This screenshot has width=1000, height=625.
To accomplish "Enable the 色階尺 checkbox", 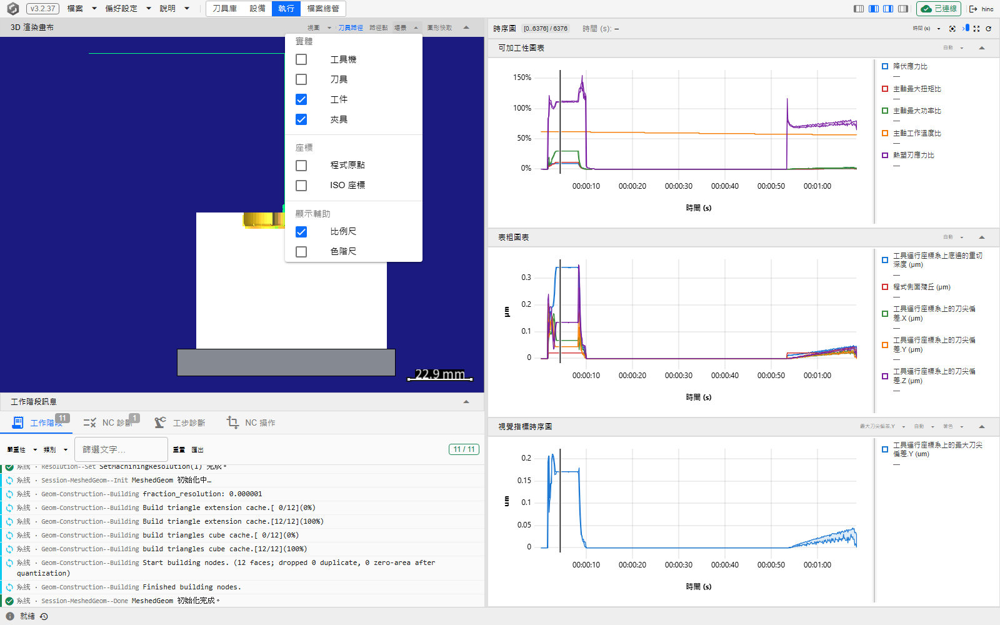I will click(301, 252).
